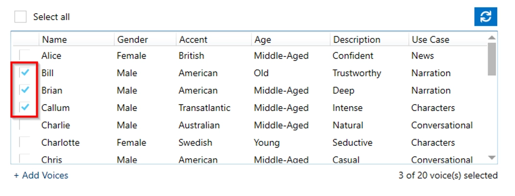Sort voices by Gender column header
Image resolution: width=515 pixels, height=196 pixels.
click(x=145, y=40)
